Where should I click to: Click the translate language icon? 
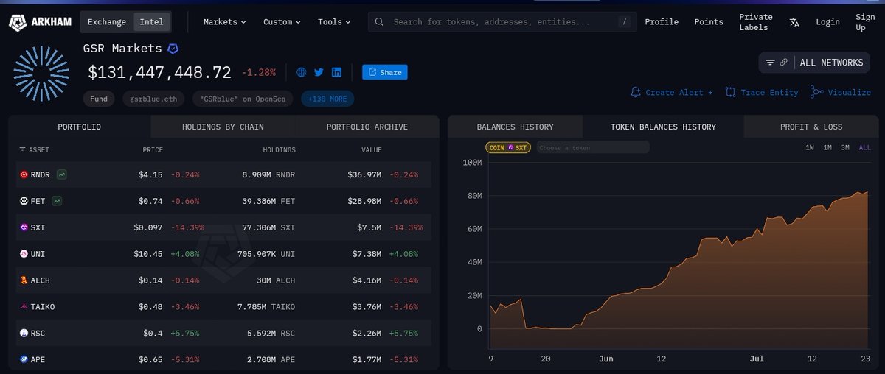coord(794,22)
